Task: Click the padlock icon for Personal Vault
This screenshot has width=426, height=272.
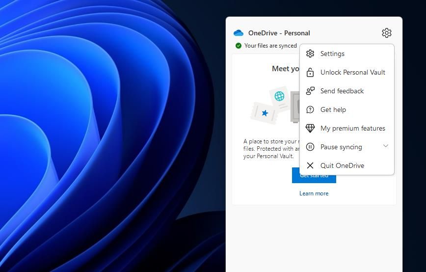Action: tap(310, 72)
